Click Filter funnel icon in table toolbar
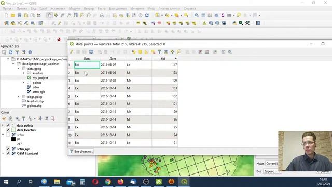This screenshot has height=187, width=332. click(x=159, y=52)
